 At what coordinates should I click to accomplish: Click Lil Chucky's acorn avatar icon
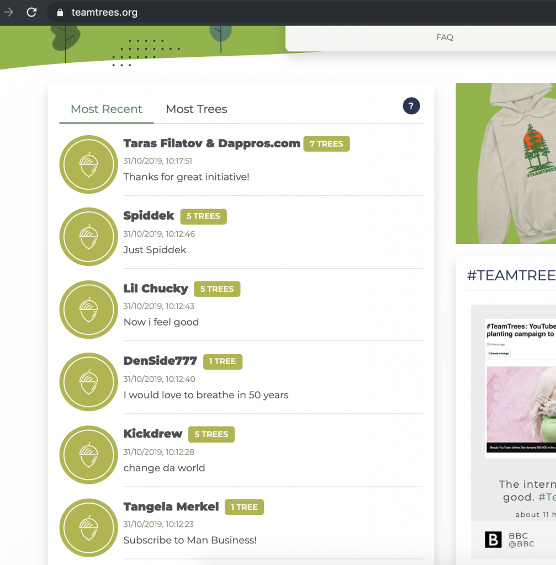coord(88,310)
